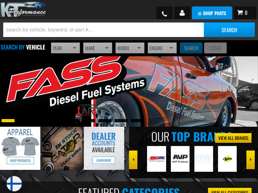Open the In Stock Gator promo tile
Image resolution: width=258 pixels, height=193 pixels.
[62, 148]
